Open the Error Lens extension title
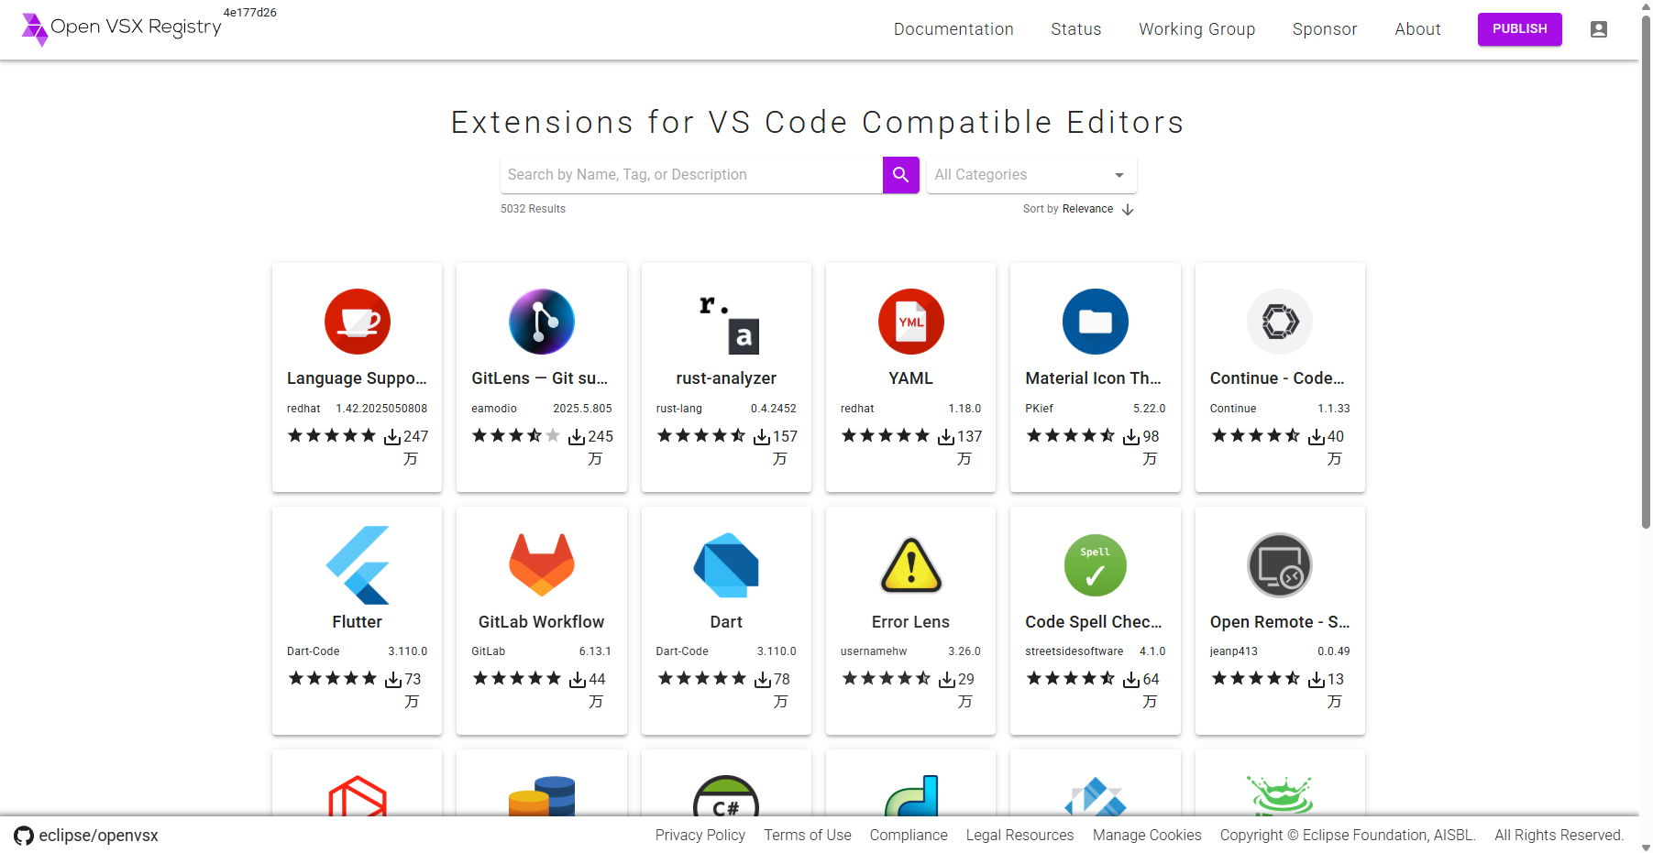1653x853 pixels. (910, 622)
